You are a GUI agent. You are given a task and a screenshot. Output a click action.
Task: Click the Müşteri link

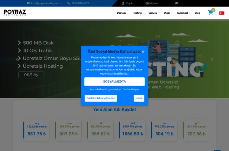(154, 3)
